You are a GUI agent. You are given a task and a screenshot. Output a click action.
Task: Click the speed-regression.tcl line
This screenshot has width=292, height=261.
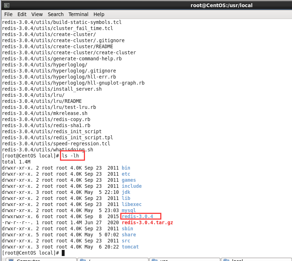(x=56, y=144)
